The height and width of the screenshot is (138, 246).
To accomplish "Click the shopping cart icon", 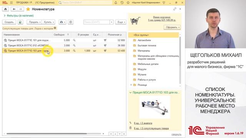I will pos(135,21).
